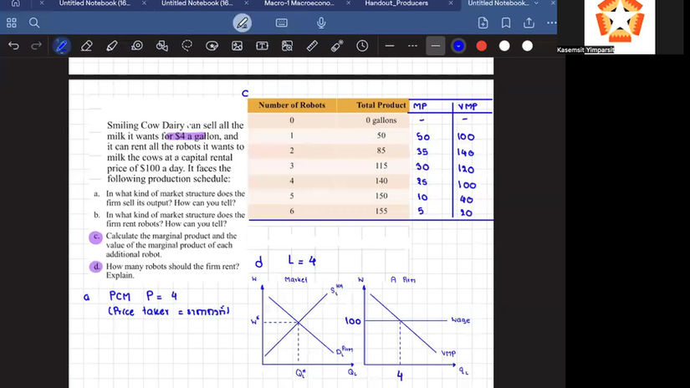This screenshot has width=690, height=388.
Task: Click the '0 gallons' table cell
Action: (381, 120)
